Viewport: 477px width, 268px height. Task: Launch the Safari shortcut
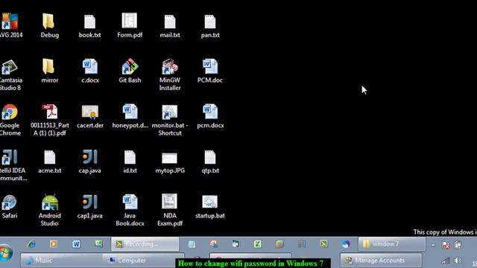click(x=10, y=207)
